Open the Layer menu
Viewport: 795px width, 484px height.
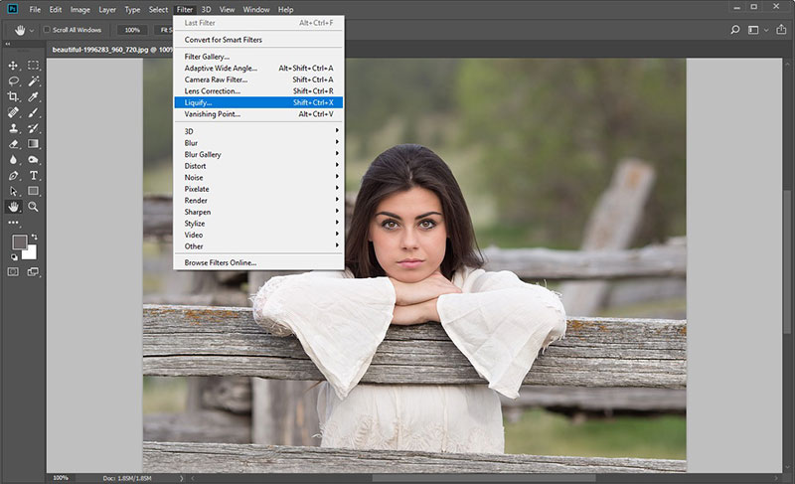[107, 10]
